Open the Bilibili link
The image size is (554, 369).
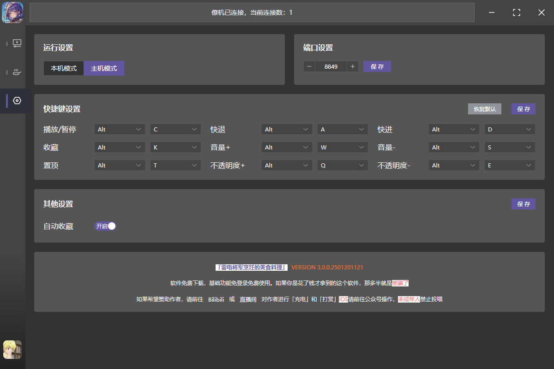point(216,299)
